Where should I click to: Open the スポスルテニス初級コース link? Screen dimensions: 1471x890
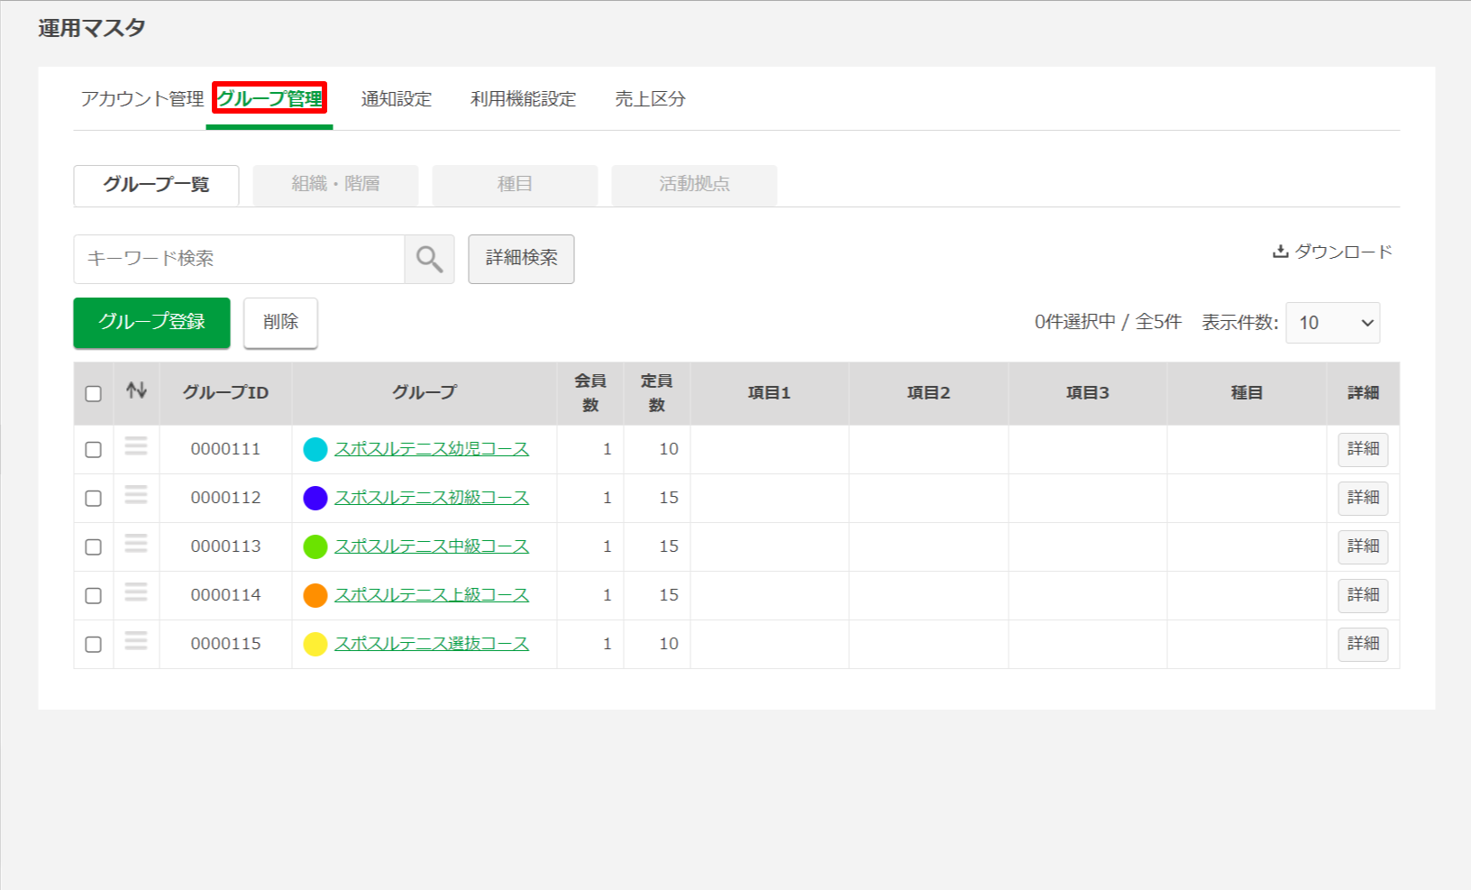[432, 498]
